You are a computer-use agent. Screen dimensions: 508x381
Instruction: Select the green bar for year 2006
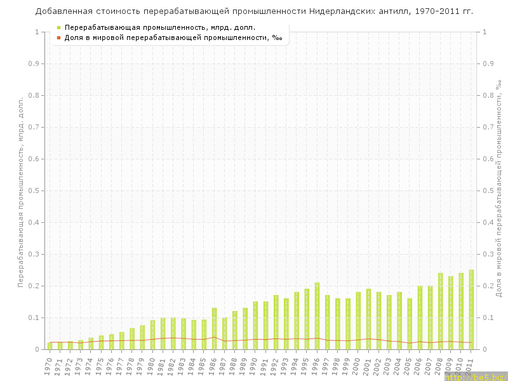pyautogui.click(x=420, y=317)
